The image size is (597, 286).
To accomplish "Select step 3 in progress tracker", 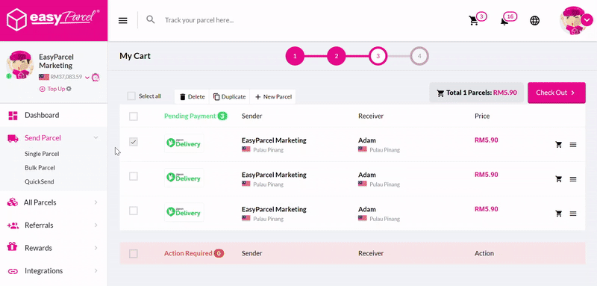I will pyautogui.click(x=378, y=56).
